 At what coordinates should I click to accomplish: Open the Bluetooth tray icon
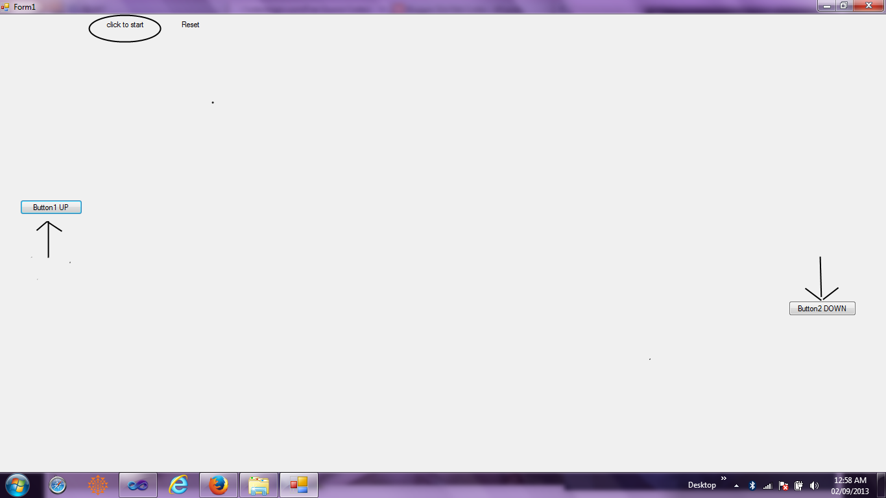pos(752,485)
